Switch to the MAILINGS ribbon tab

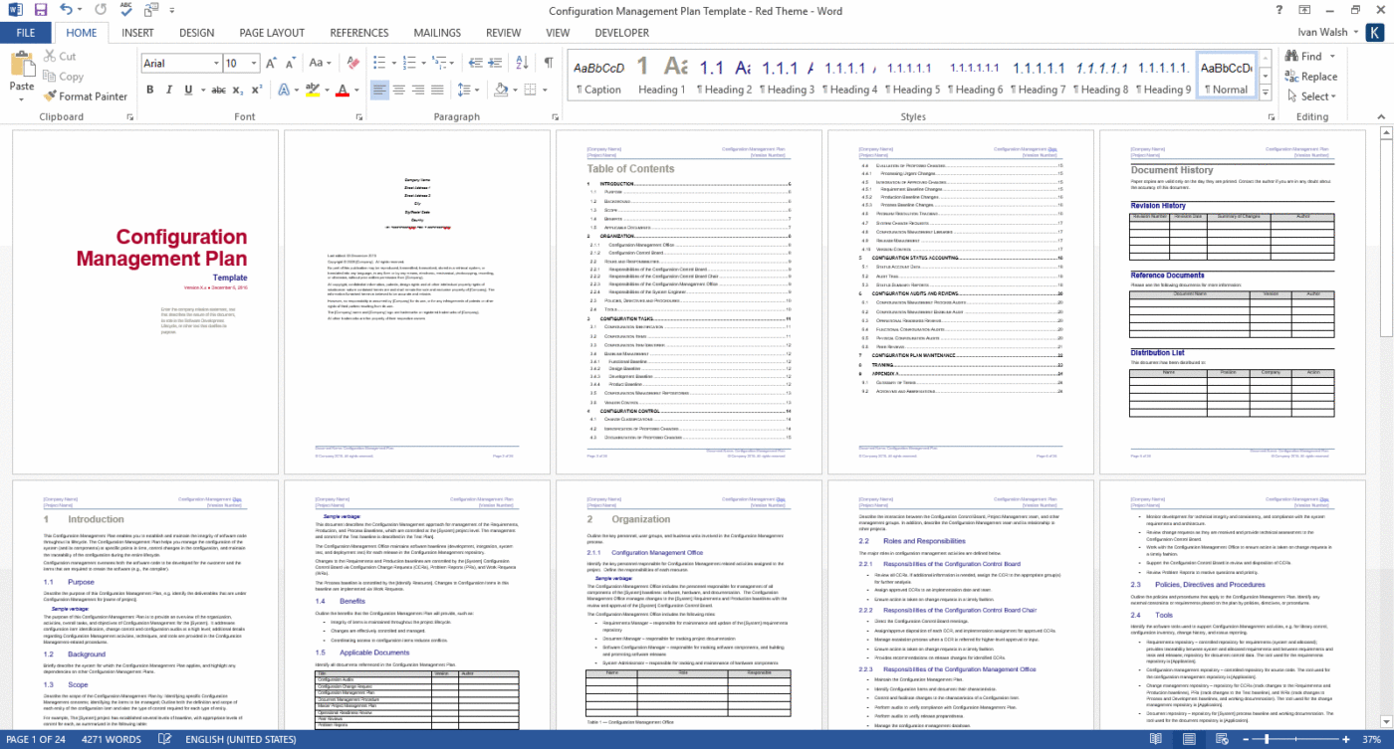click(x=437, y=32)
